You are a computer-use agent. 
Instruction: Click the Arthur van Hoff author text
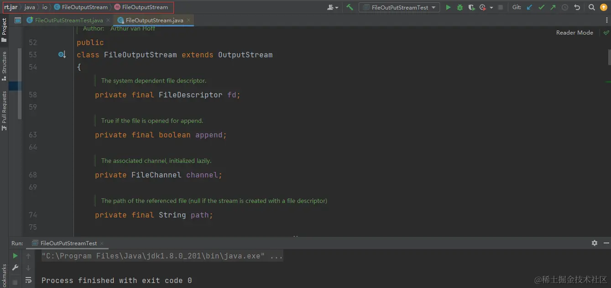point(133,28)
